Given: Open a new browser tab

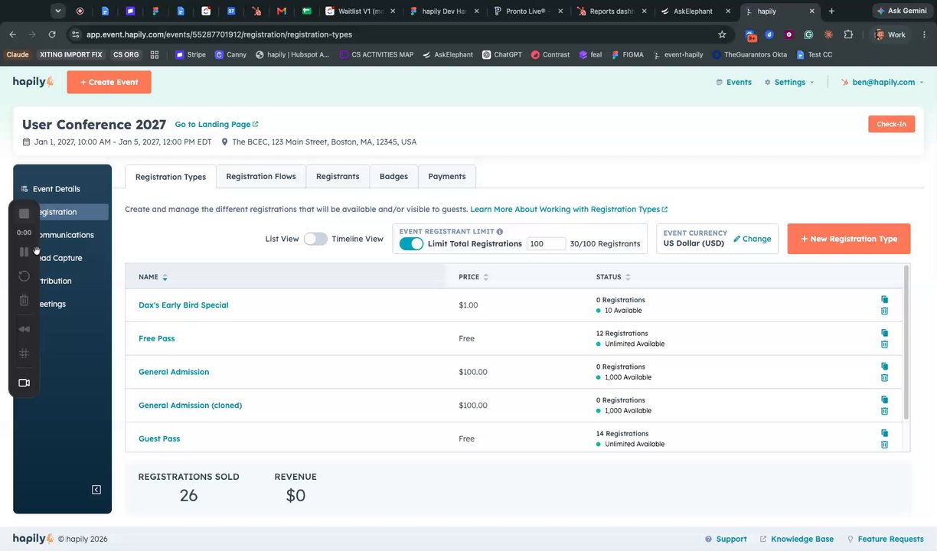Looking at the screenshot, I should [x=831, y=11].
